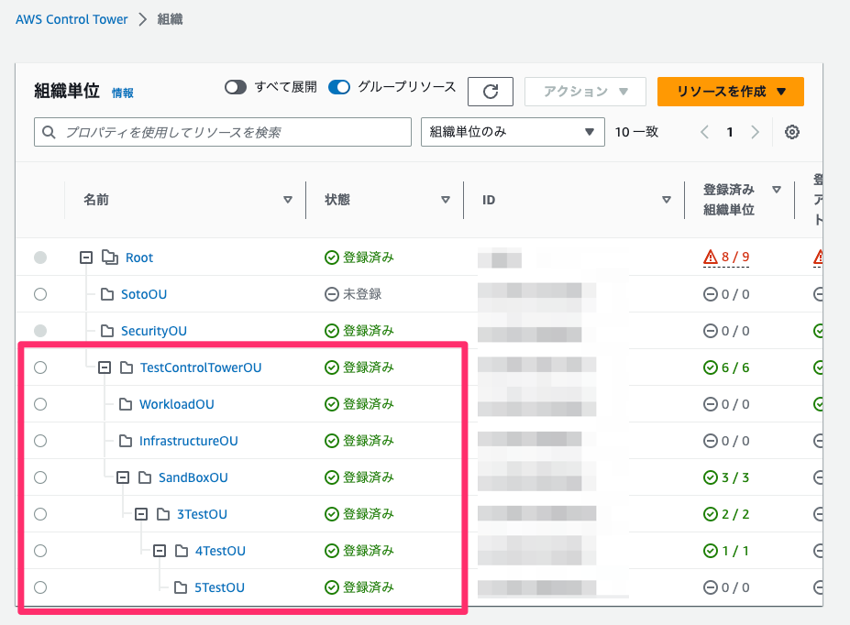Click the magnifier icon in the search bar
The width and height of the screenshot is (850, 625).
tap(49, 131)
